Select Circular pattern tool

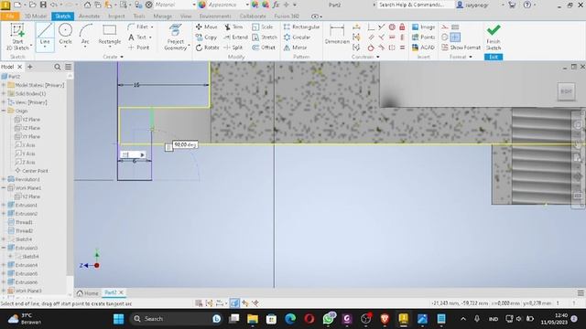click(297, 37)
